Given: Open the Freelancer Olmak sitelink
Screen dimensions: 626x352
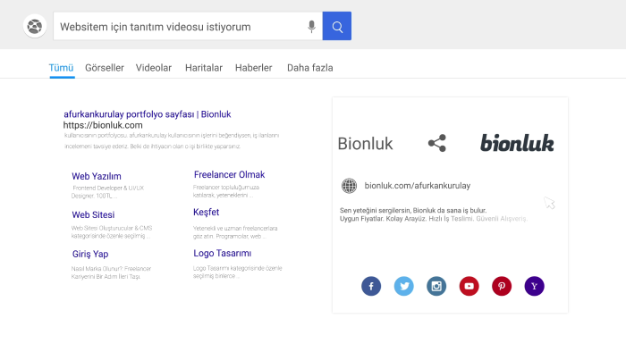Looking at the screenshot, I should [x=230, y=174].
